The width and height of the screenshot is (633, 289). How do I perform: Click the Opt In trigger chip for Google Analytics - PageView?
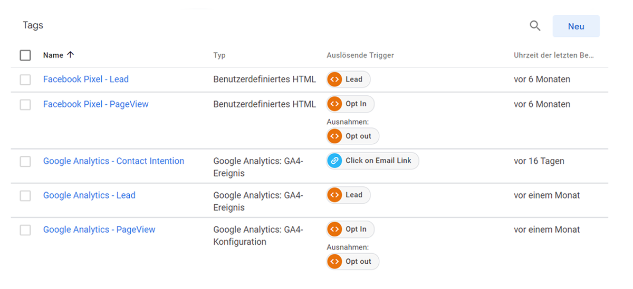click(350, 230)
